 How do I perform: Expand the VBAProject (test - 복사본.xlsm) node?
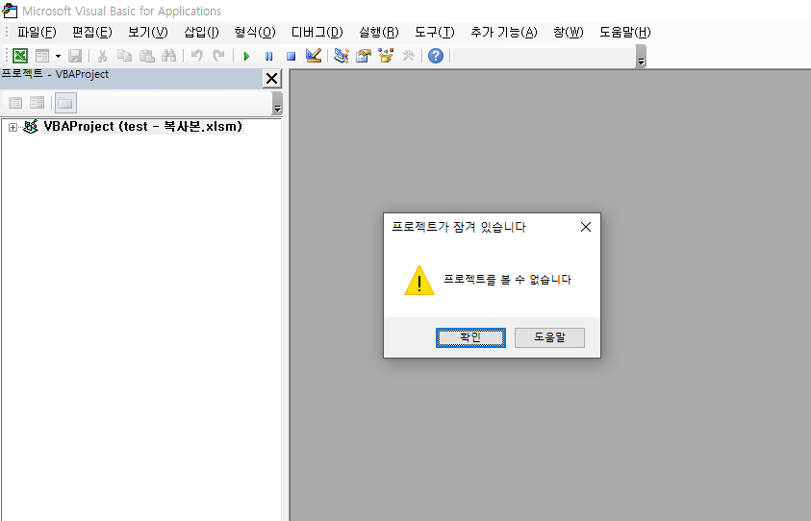tap(13, 127)
